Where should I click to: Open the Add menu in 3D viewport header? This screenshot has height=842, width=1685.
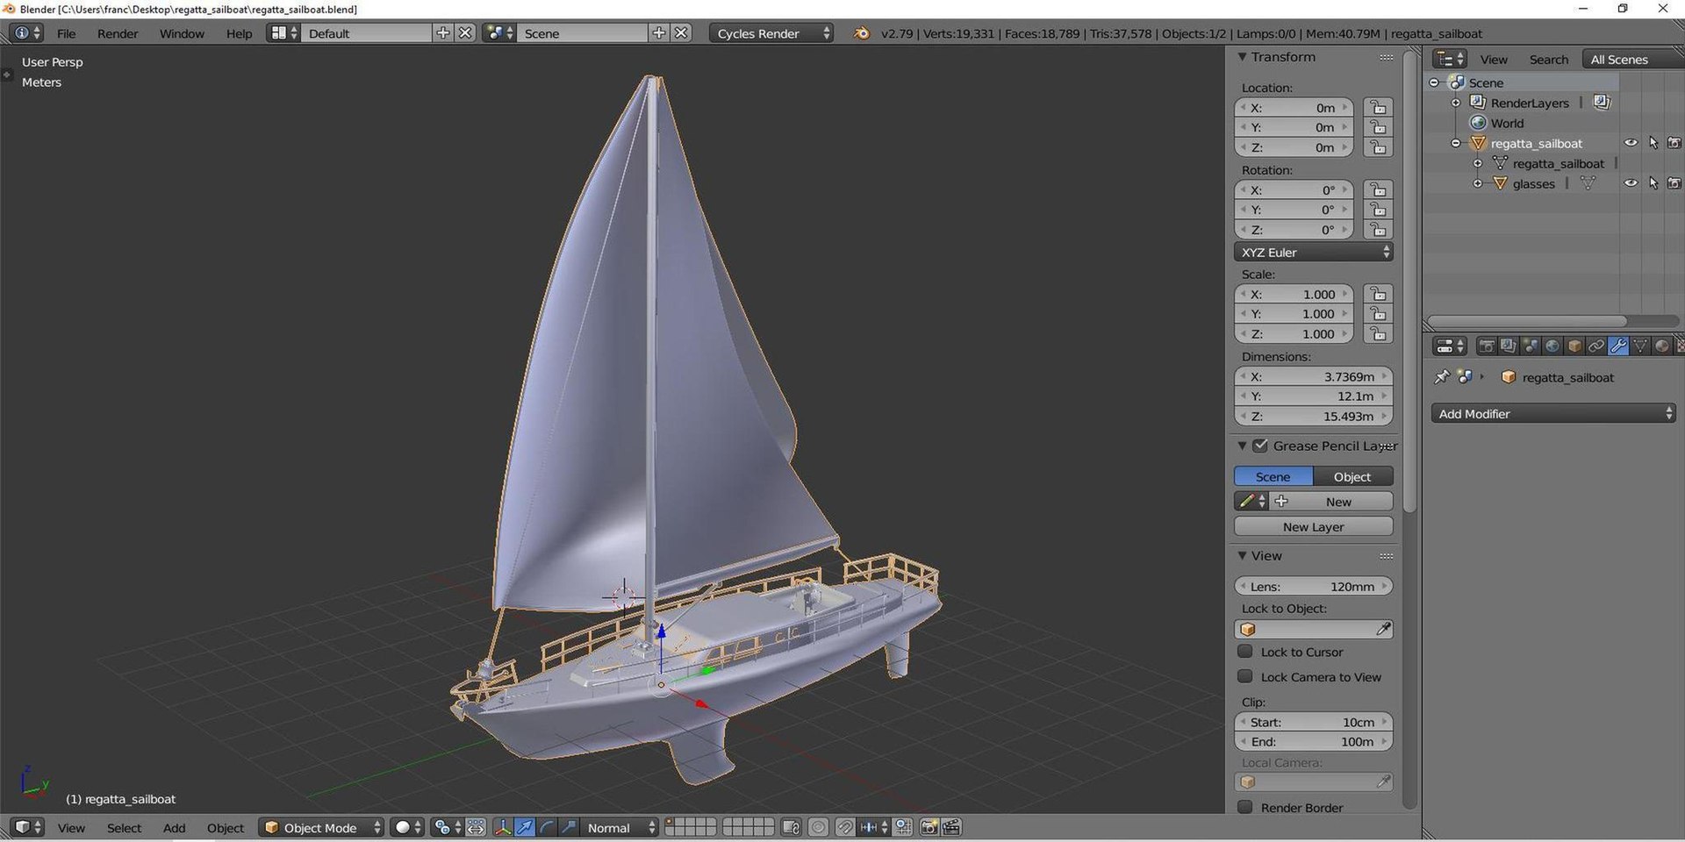(x=174, y=827)
